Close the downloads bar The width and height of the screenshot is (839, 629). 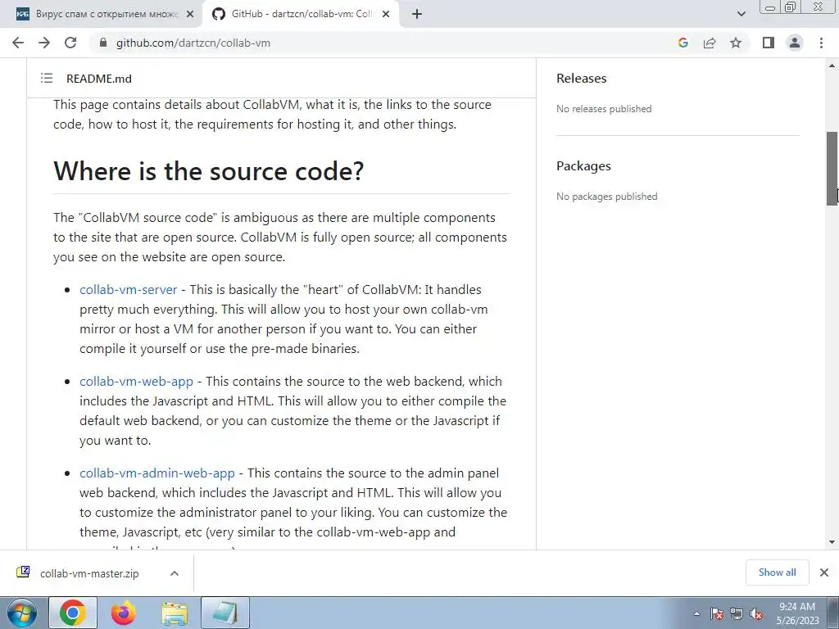click(824, 572)
